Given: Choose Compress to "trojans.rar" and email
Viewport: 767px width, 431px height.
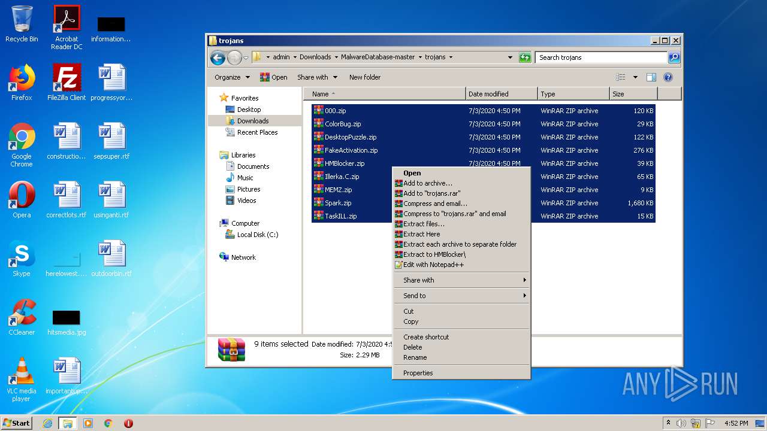Looking at the screenshot, I should (x=461, y=214).
